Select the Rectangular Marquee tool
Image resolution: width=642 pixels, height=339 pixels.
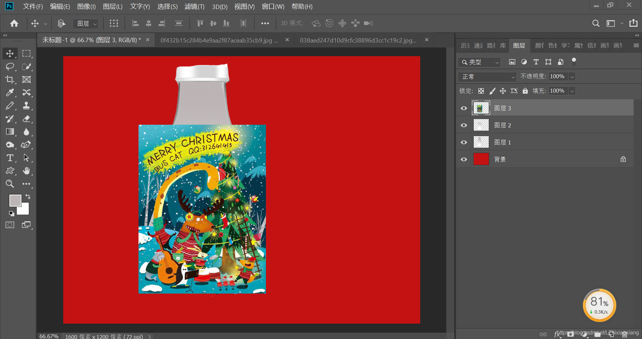coord(26,53)
